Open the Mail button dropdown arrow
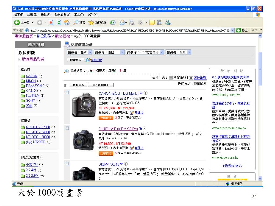275x206 pixels. (126, 23)
